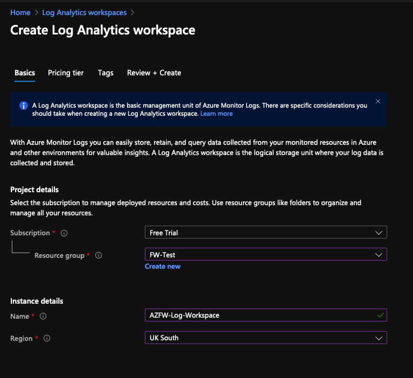The image size is (413, 378).
Task: Click the green checkmark in Name field
Action: click(380, 315)
